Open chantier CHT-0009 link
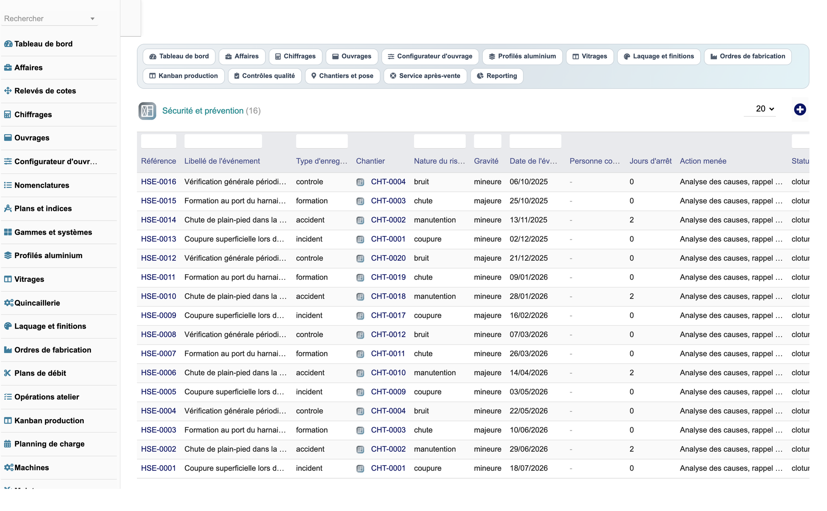This screenshot has width=827, height=511. click(388, 392)
